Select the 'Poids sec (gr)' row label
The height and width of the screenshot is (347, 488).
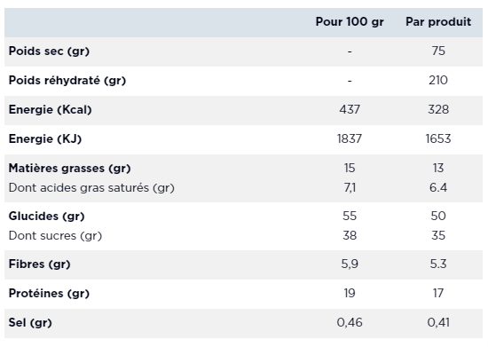pos(49,51)
